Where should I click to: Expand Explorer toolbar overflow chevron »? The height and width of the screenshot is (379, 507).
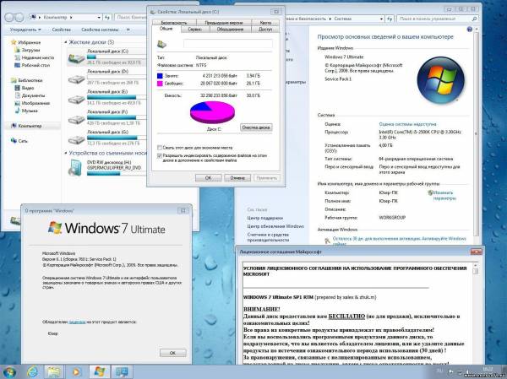pos(128,30)
